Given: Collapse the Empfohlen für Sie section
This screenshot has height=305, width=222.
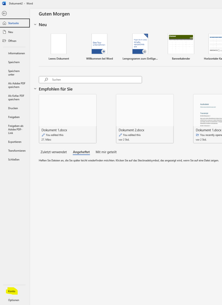Looking at the screenshot, I should click(35, 89).
